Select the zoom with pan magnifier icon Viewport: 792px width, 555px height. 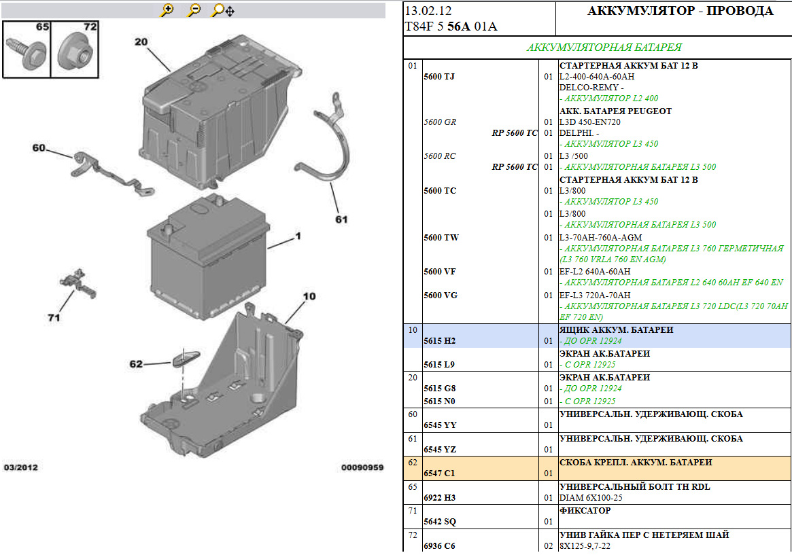click(x=223, y=10)
